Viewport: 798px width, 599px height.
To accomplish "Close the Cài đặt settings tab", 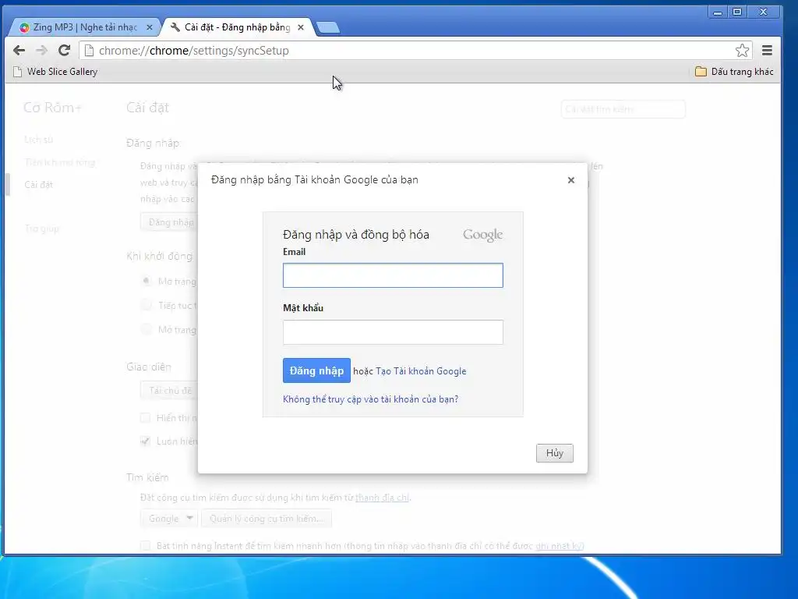I will tap(301, 27).
